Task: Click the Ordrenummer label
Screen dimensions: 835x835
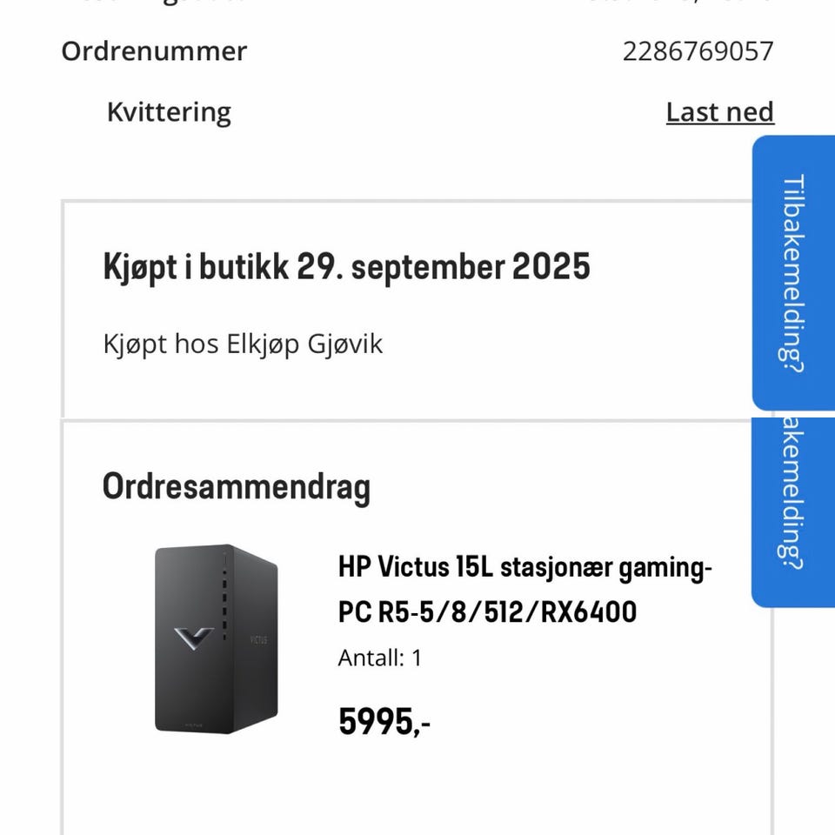Action: coord(154,51)
